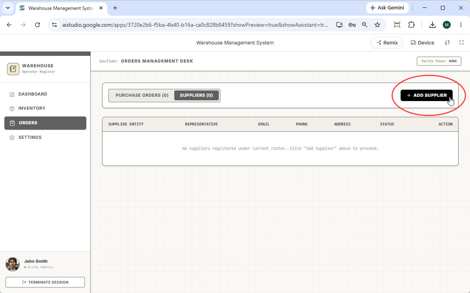Click the password key icon
The image size is (470, 293).
tap(352, 25)
